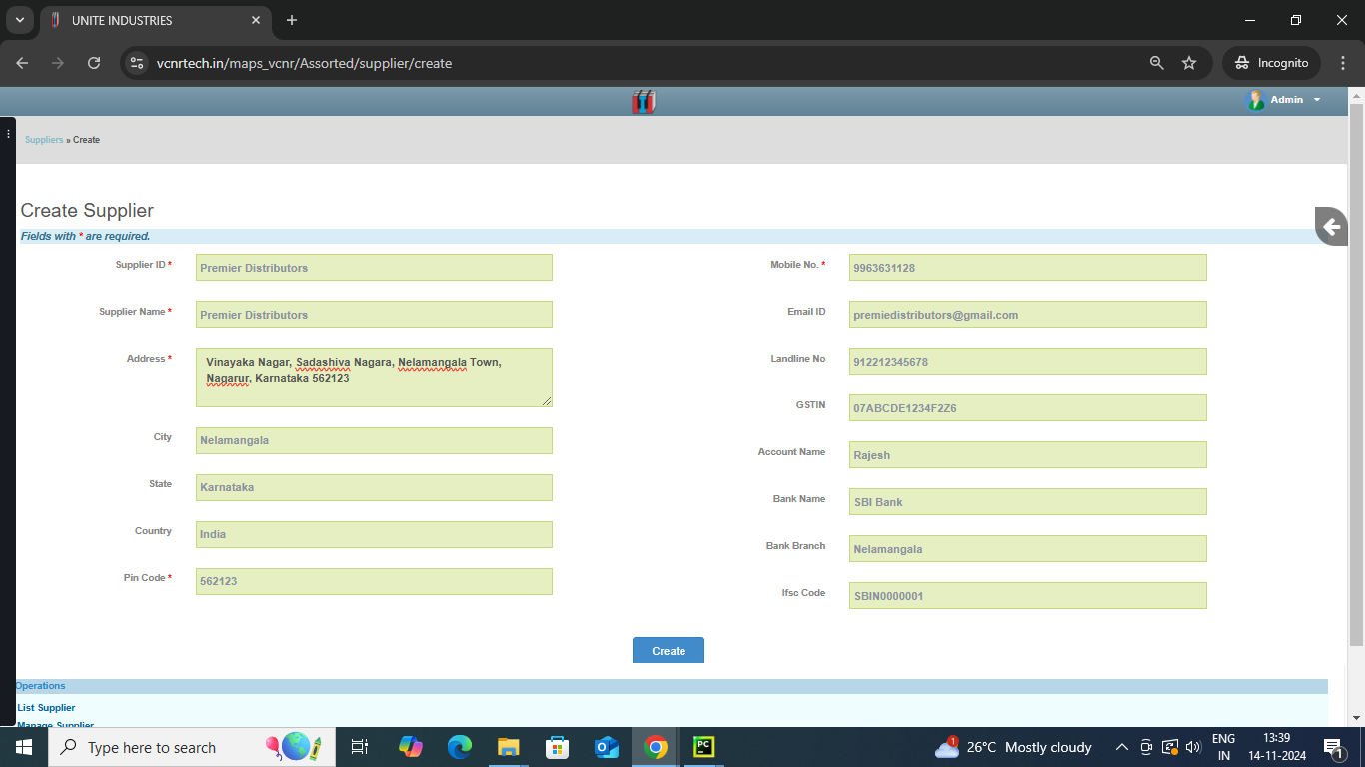
Task: Focus the Supplier ID input field
Action: [374, 267]
